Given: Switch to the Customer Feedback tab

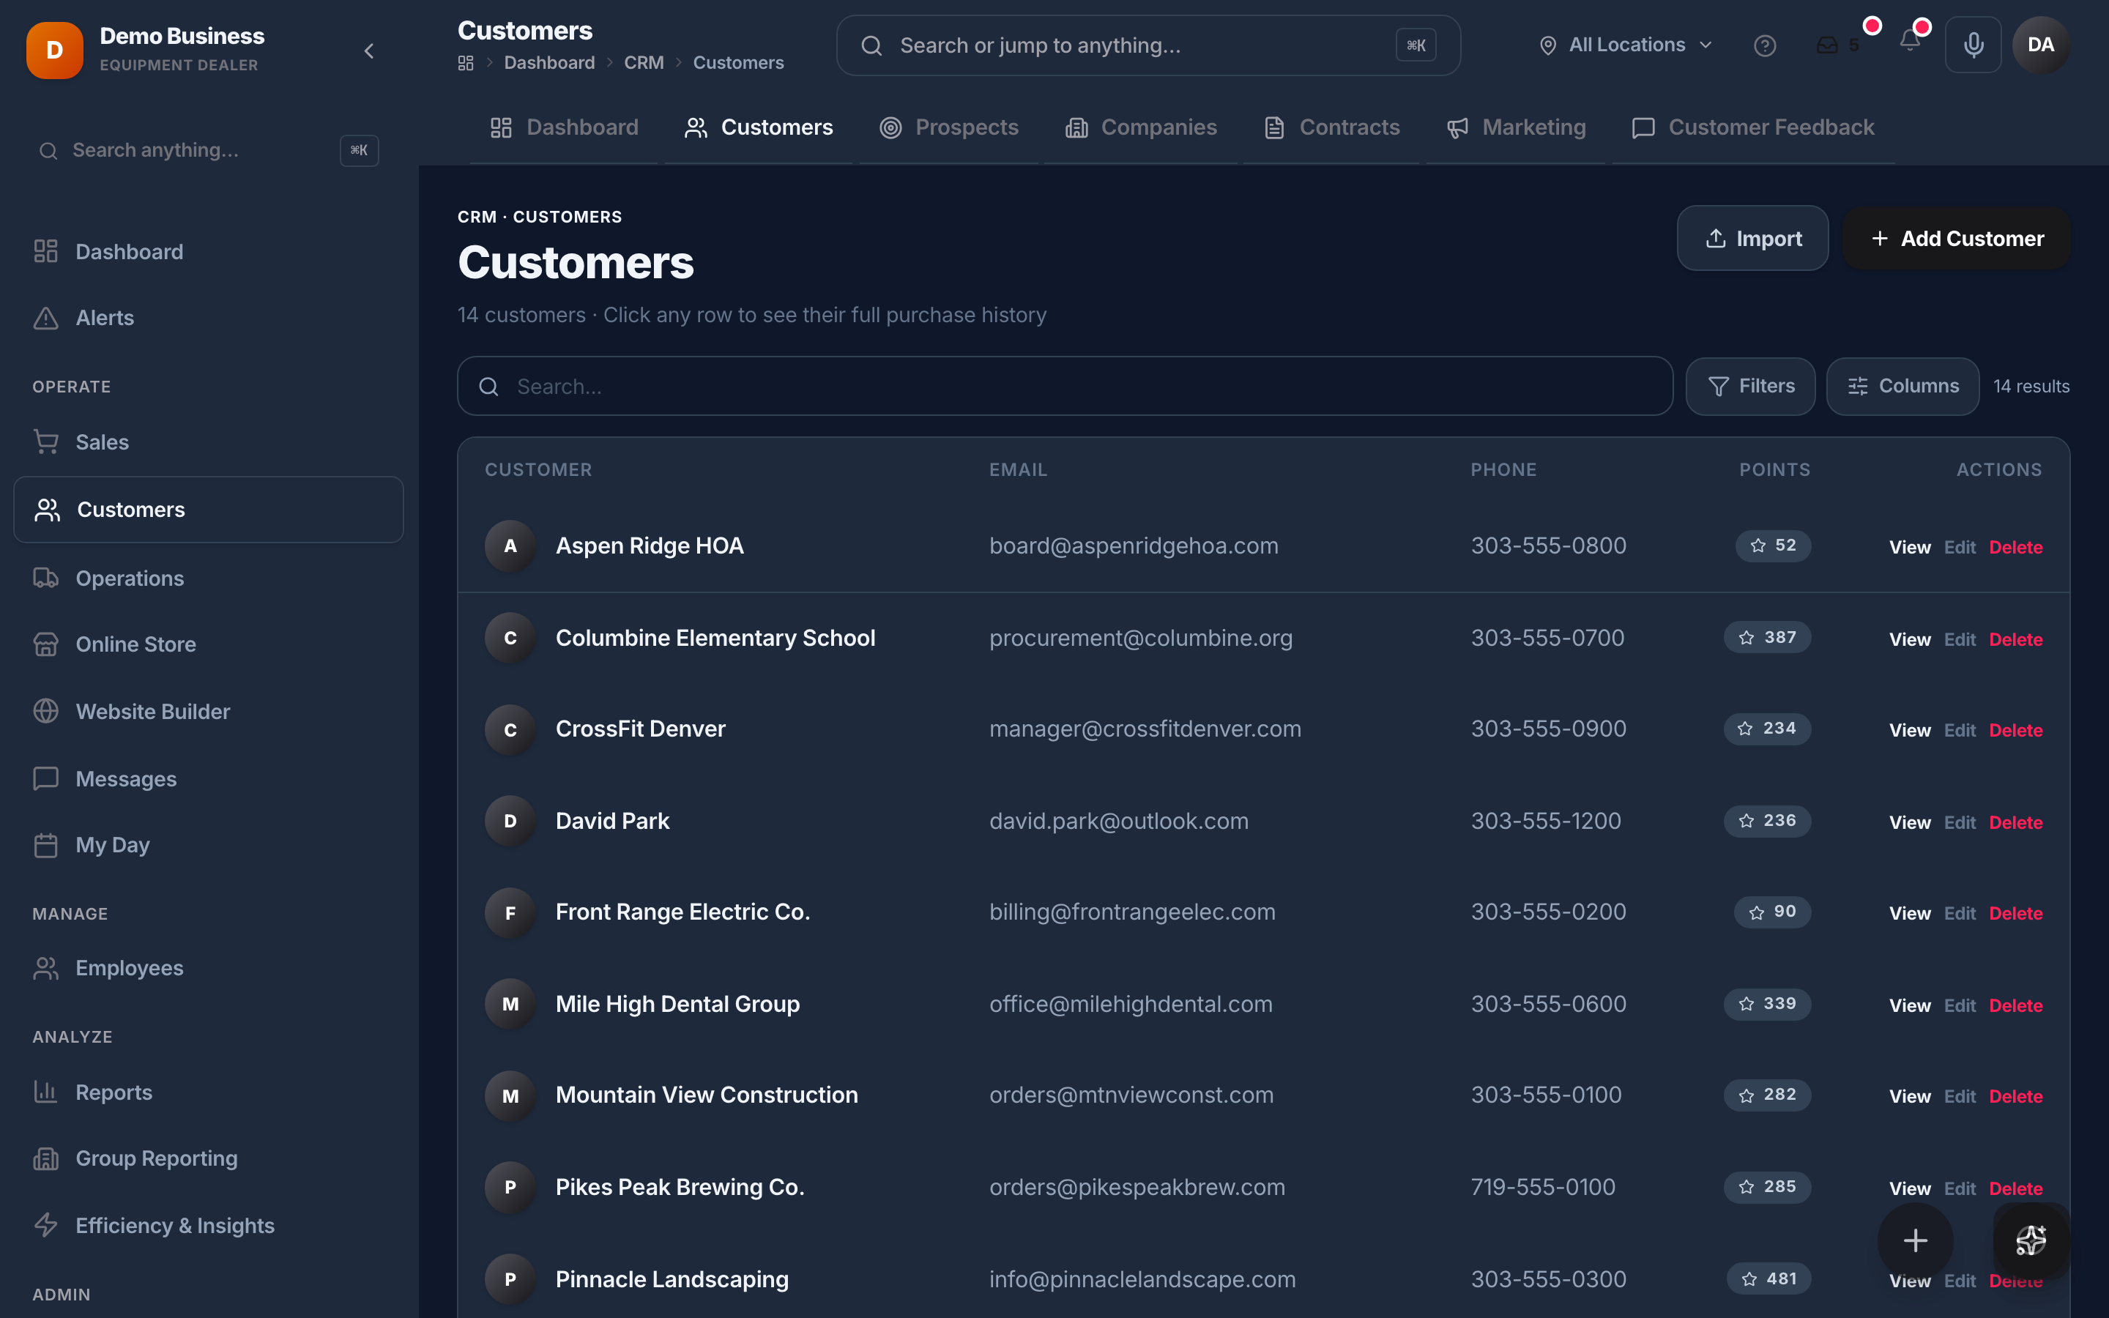Looking at the screenshot, I should (1753, 127).
